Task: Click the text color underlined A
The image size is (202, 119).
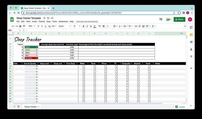Action: click(x=95, y=26)
